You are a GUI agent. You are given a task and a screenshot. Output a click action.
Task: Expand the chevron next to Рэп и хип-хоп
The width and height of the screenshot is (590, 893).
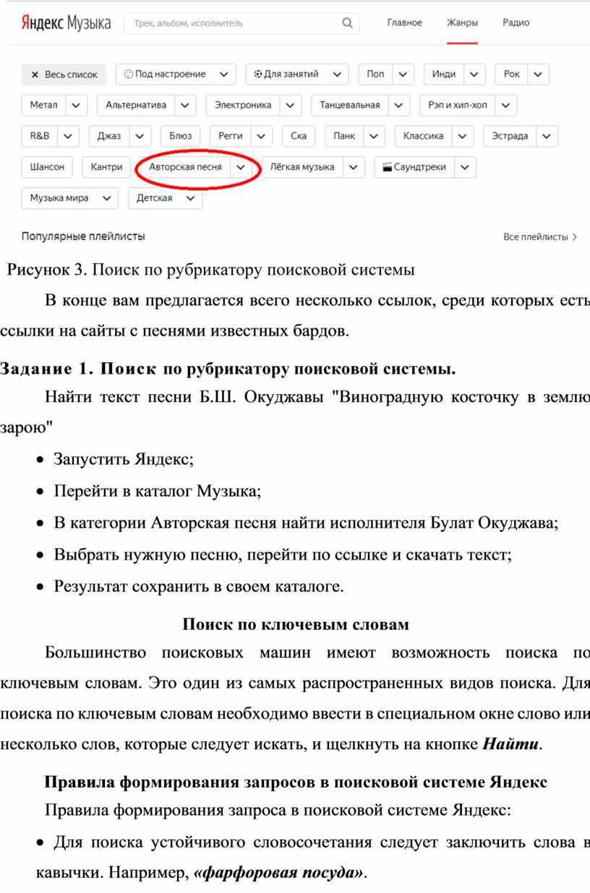[x=506, y=106]
